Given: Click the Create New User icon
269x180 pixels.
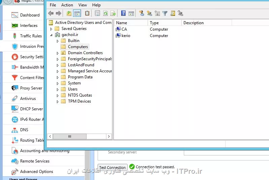Looking at the screenshot, I should tap(141, 13).
